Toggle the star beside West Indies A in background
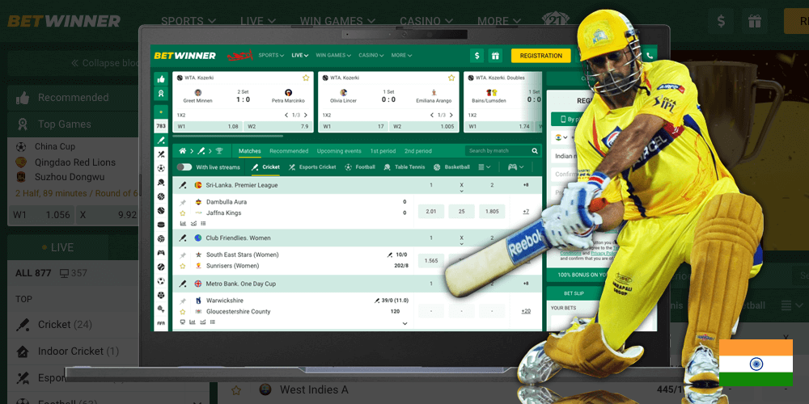The height and width of the screenshot is (404, 809). (235, 390)
